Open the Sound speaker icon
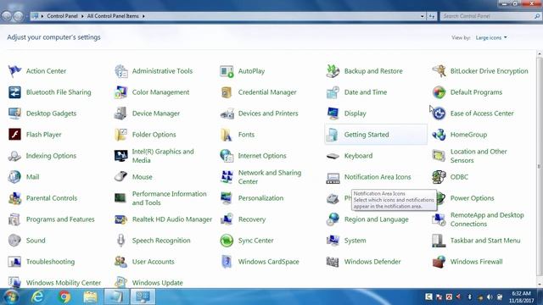 (x=14, y=241)
